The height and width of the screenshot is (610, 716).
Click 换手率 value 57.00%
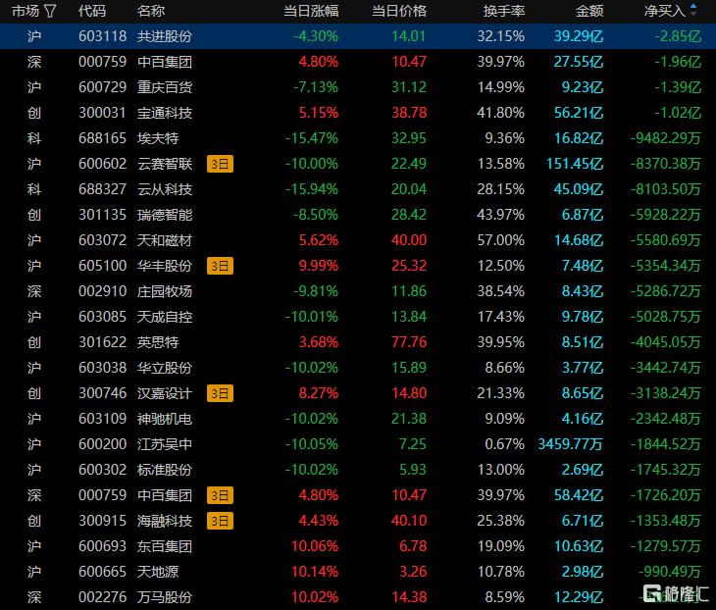(501, 240)
